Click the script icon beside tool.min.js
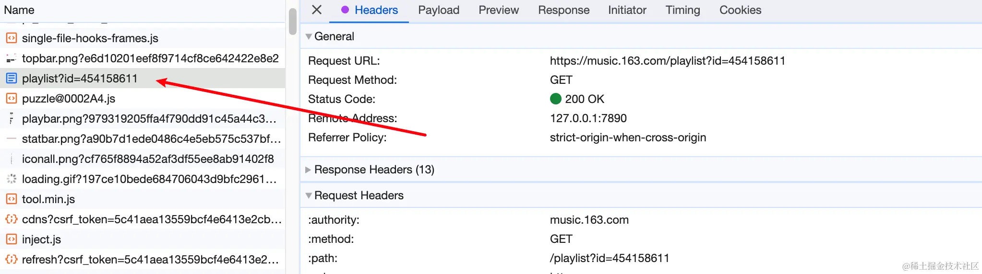This screenshot has height=274, width=982. click(11, 199)
